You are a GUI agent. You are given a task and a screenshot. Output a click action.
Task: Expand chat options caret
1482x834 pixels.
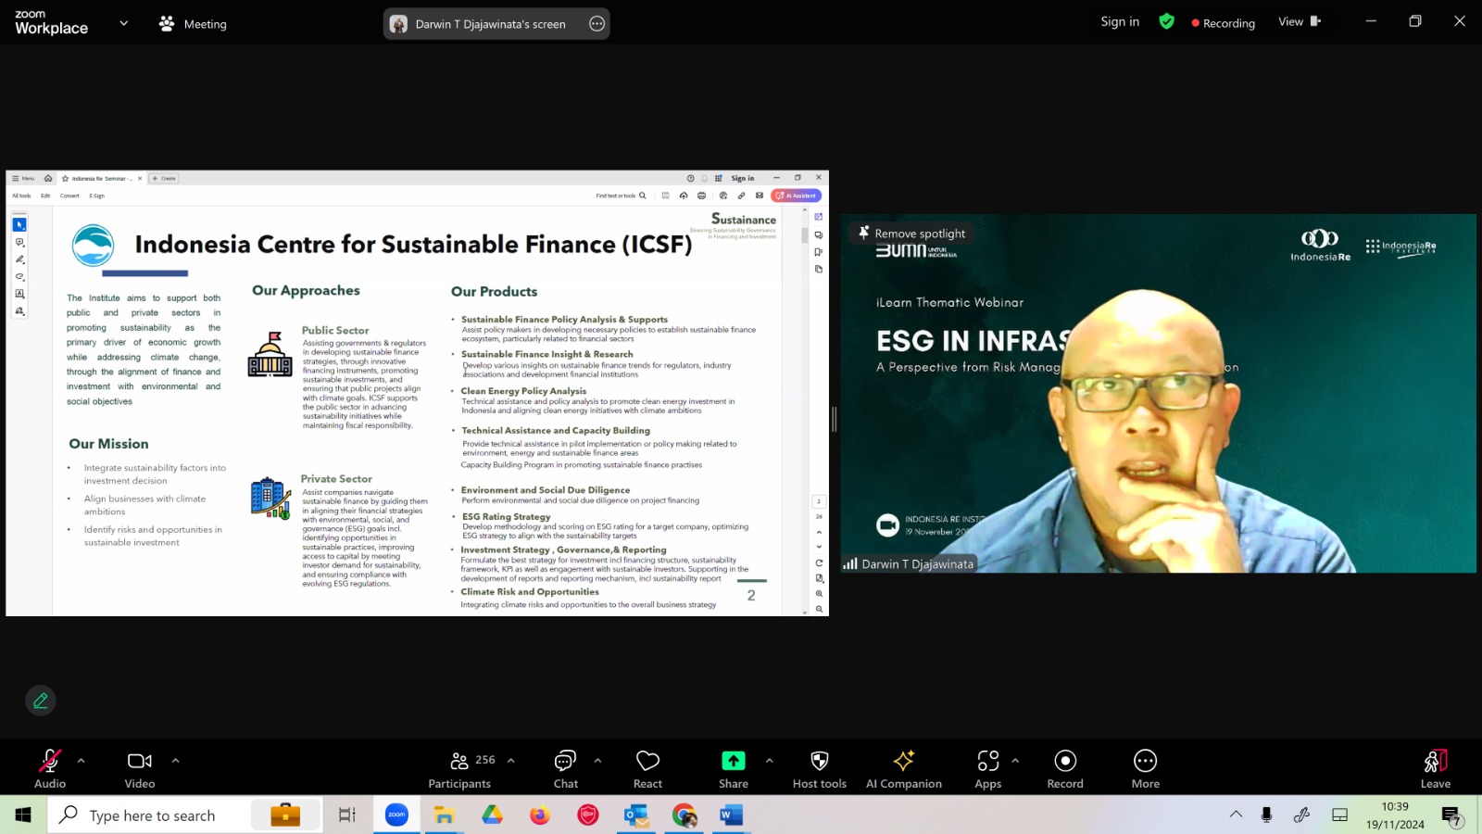point(597,761)
